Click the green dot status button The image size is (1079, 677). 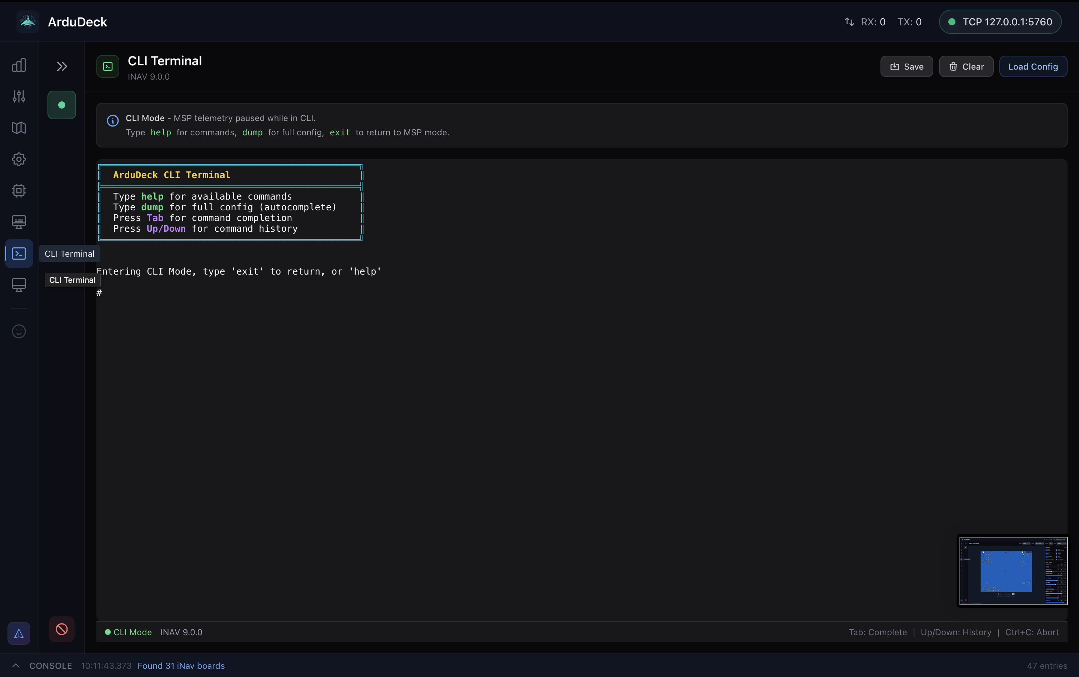(62, 105)
